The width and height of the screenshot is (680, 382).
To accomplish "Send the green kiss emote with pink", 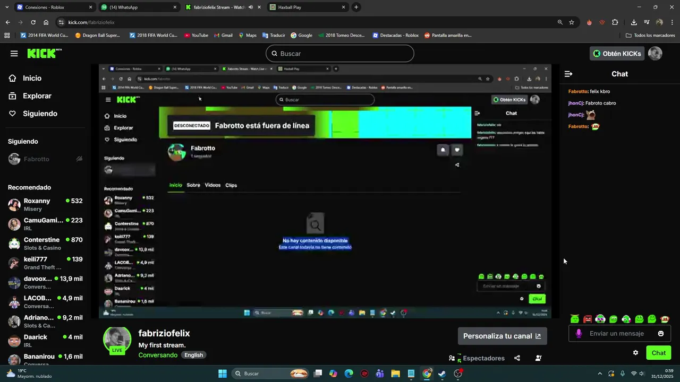I will pos(626,319).
